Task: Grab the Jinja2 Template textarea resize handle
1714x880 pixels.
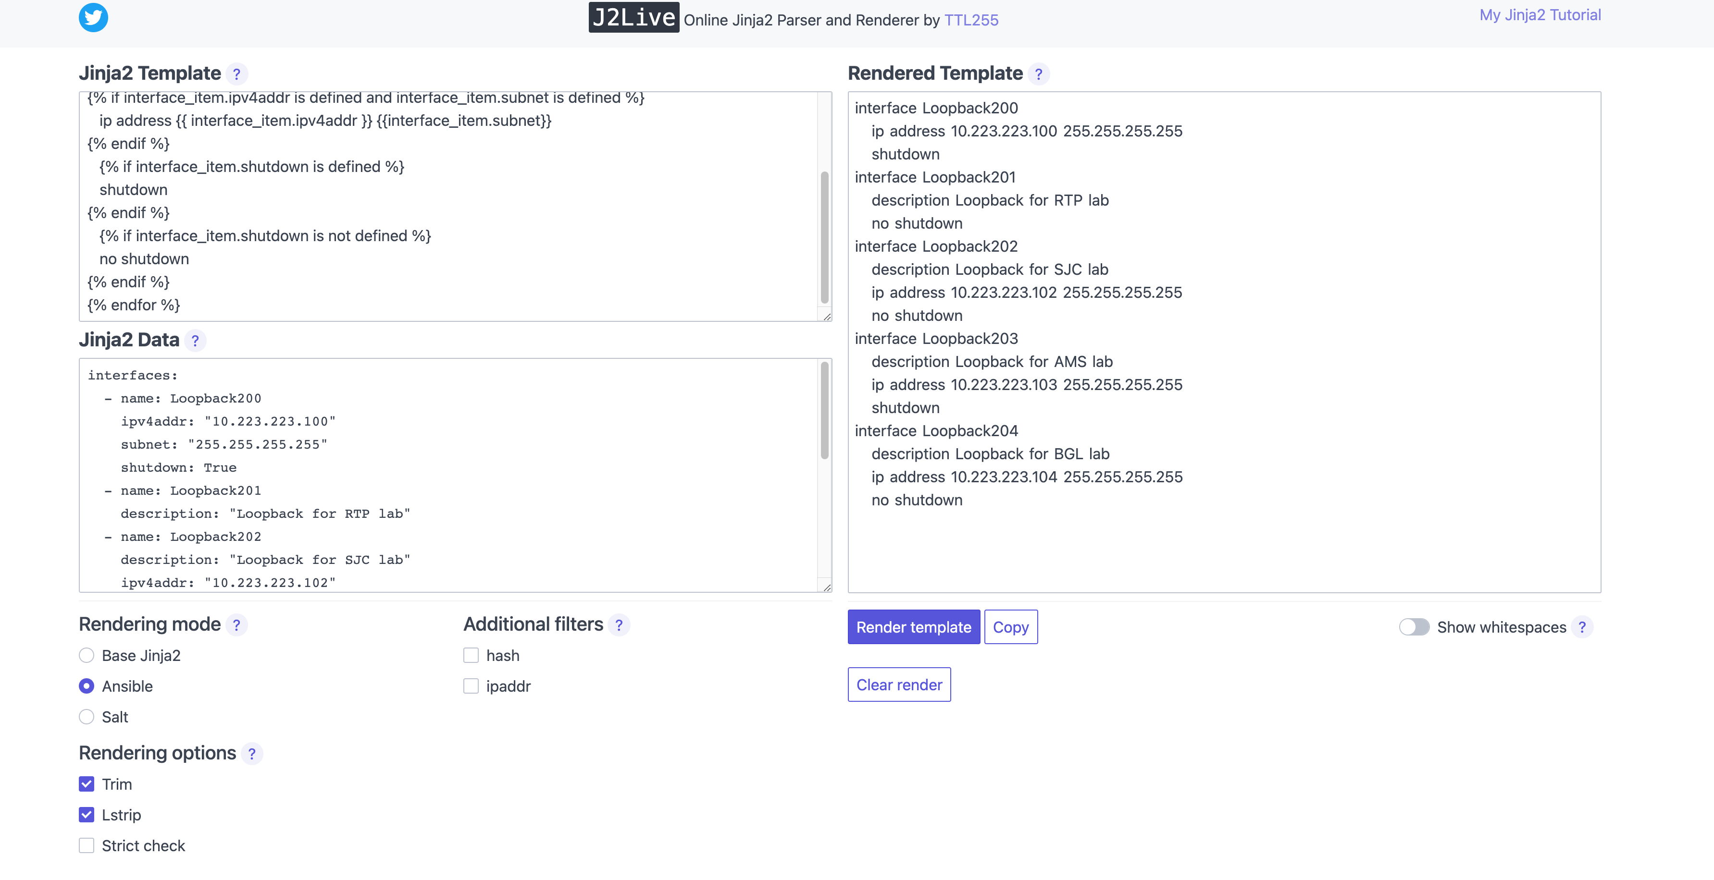Action: pos(826,317)
